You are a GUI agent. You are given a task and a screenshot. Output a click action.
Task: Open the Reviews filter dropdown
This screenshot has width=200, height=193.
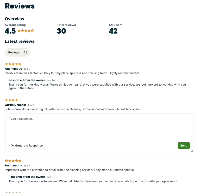[14, 53]
